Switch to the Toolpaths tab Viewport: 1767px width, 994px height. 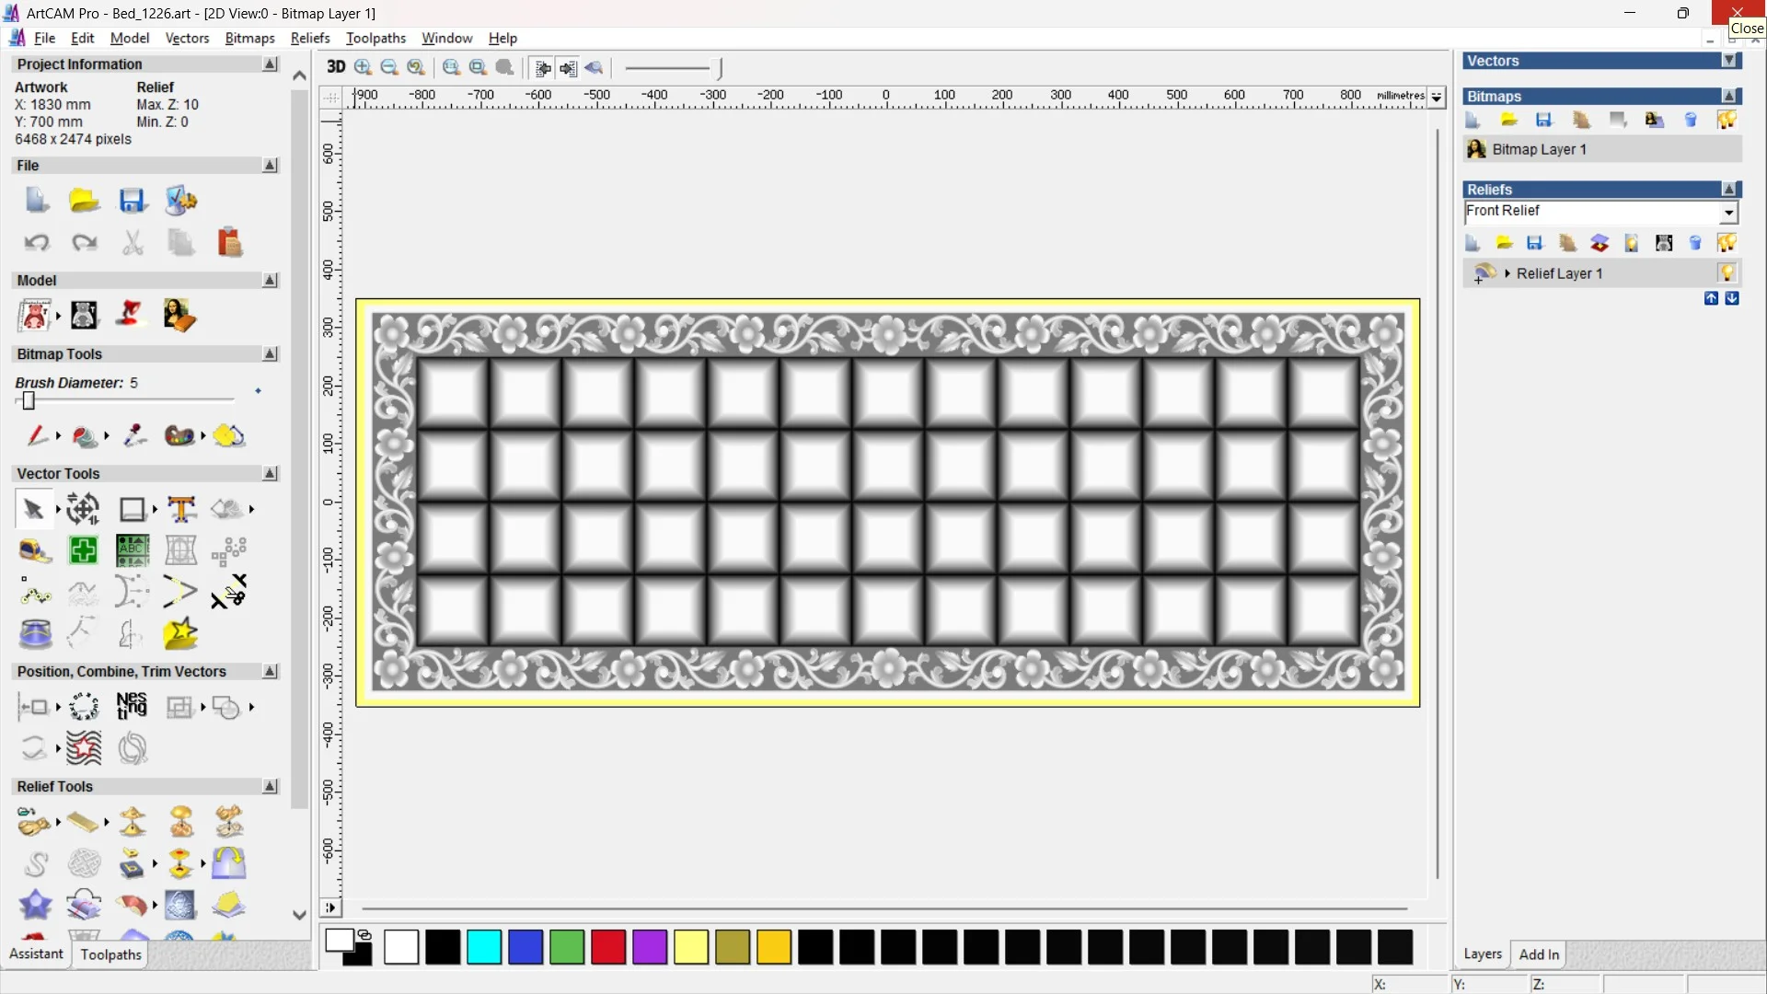coord(110,954)
